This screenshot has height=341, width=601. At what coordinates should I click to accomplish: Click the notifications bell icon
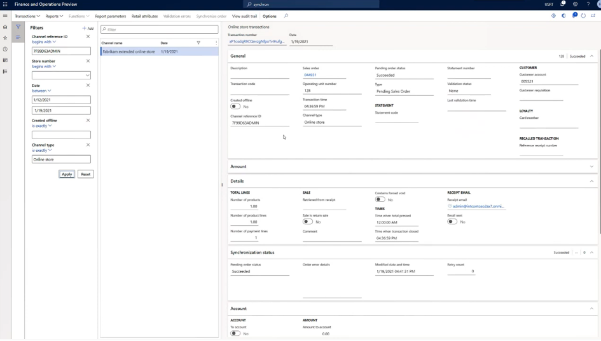pos(563,4)
